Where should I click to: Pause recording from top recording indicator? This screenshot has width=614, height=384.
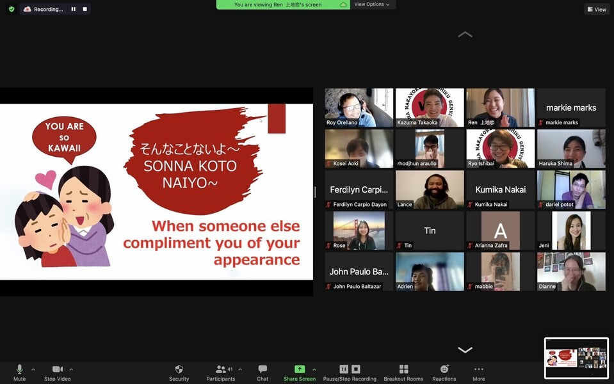pyautogui.click(x=73, y=9)
